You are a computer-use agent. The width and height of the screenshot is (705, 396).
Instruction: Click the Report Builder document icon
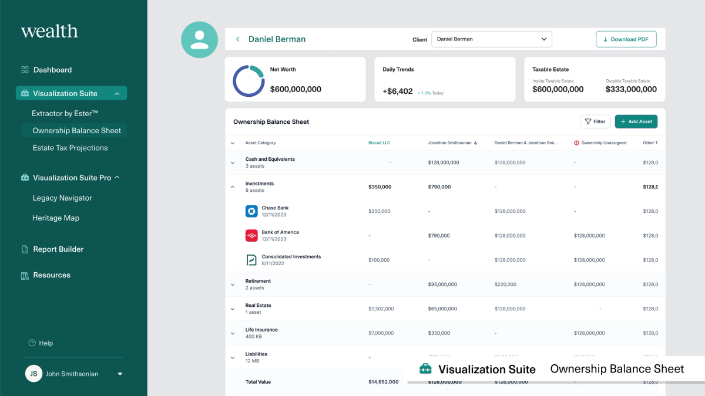[x=25, y=249]
